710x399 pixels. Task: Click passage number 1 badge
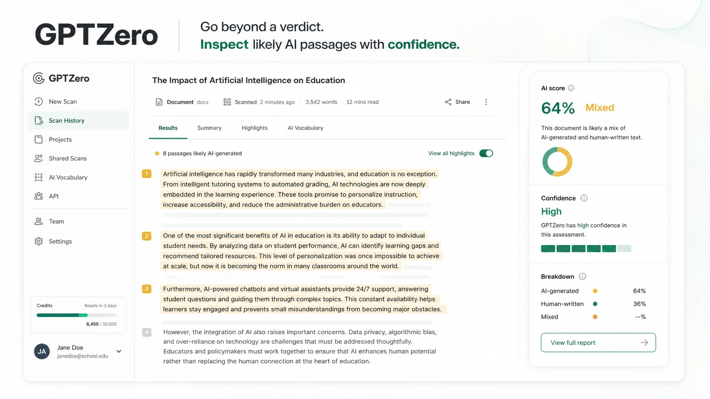click(147, 173)
